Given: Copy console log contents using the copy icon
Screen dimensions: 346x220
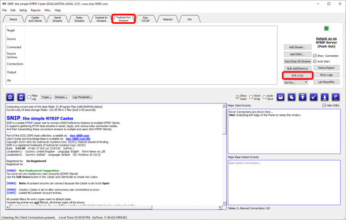Looking at the screenshot, I should [292, 97].
